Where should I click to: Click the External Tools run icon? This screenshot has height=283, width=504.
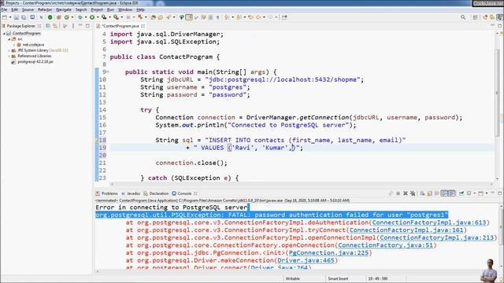(x=116, y=17)
